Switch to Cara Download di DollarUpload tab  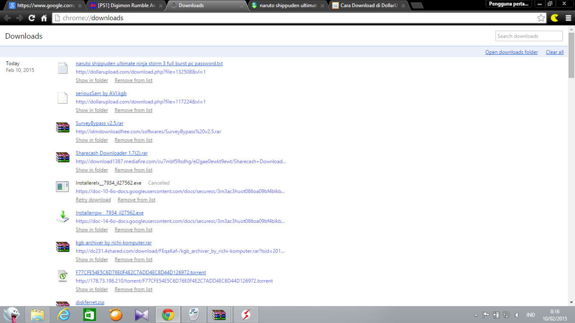(369, 5)
